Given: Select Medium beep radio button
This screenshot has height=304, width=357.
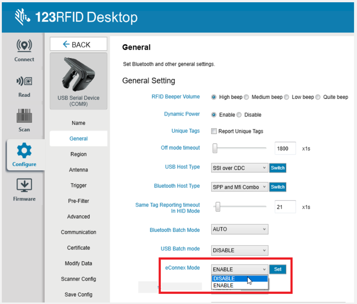Looking at the screenshot, I should pyautogui.click(x=246, y=97).
